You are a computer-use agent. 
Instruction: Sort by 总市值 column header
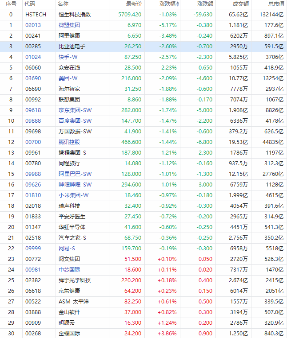[x=276, y=4]
